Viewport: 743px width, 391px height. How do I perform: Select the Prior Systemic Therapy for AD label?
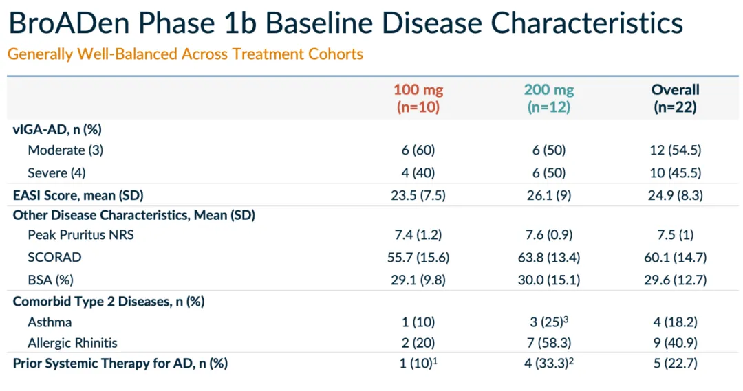[120, 364]
